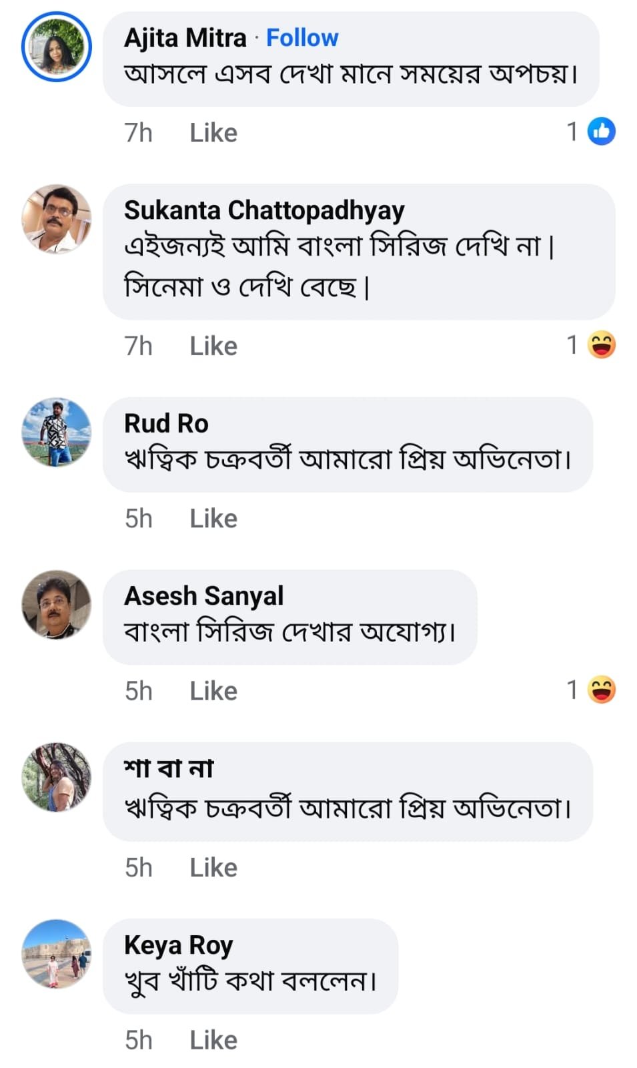Click the 7h timestamp on Ajita's comment

tap(139, 133)
